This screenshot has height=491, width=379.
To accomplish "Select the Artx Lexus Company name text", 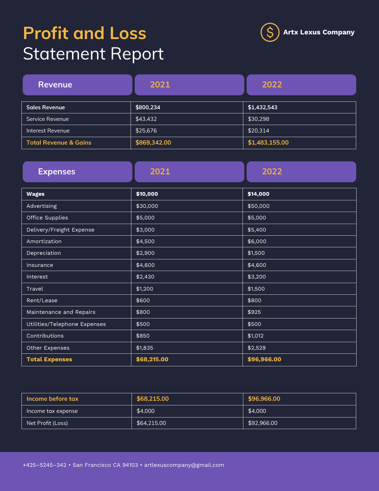I will coord(319,32).
